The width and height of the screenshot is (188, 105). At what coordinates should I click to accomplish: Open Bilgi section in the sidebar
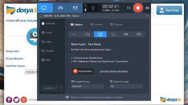(46, 60)
